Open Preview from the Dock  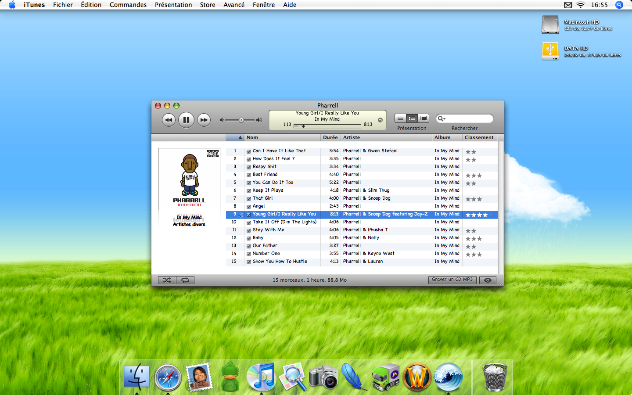tap(293, 377)
